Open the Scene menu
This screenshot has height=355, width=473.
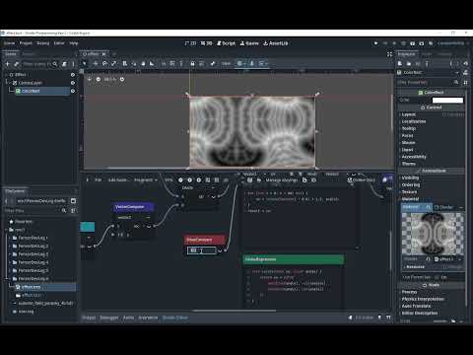point(9,43)
